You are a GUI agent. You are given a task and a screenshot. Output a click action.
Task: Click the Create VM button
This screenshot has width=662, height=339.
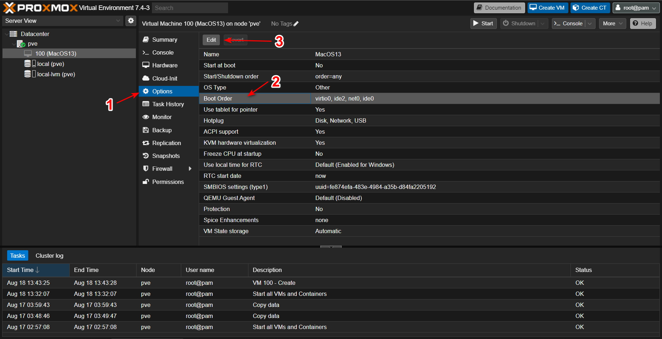547,8
